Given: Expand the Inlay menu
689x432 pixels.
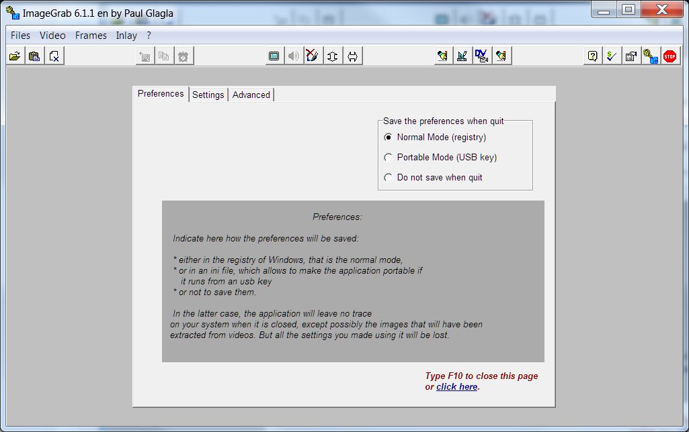Looking at the screenshot, I should [x=126, y=36].
